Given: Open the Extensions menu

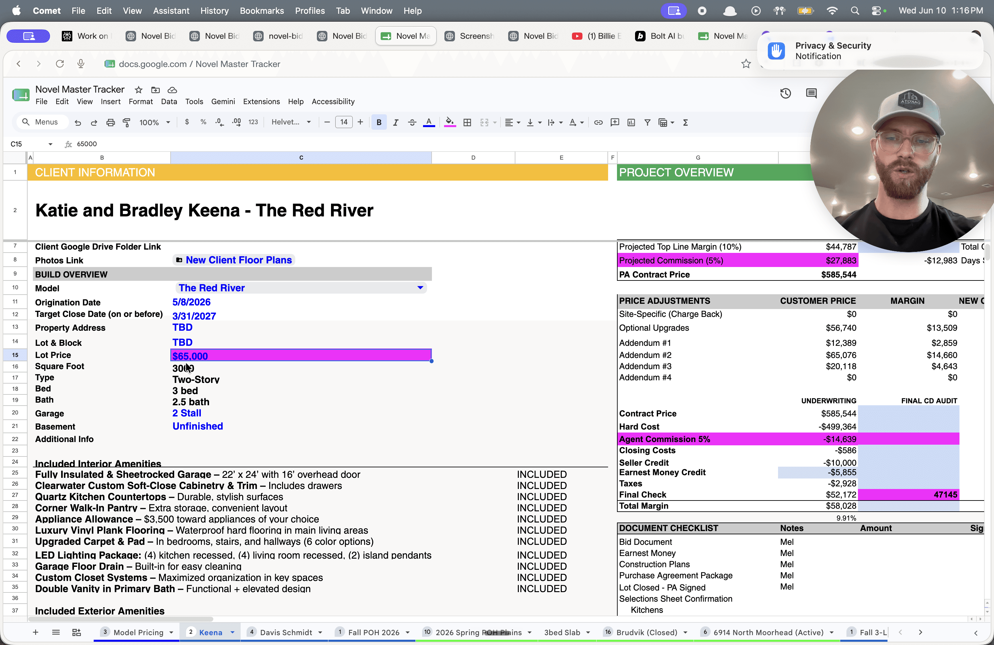Looking at the screenshot, I should [x=261, y=101].
